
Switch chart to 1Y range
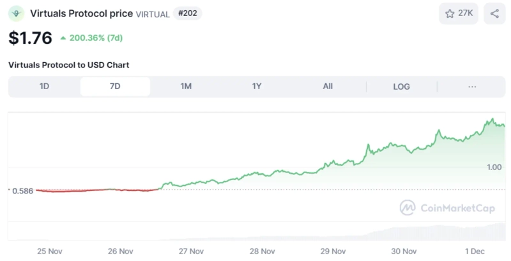[x=257, y=87]
